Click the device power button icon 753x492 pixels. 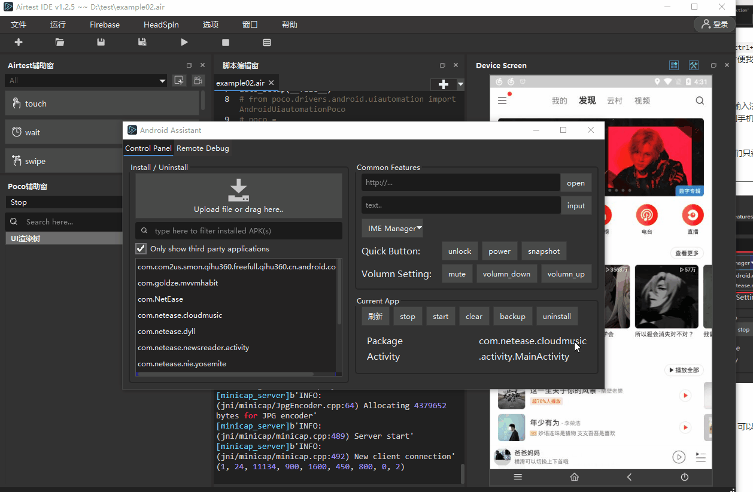pos(685,477)
